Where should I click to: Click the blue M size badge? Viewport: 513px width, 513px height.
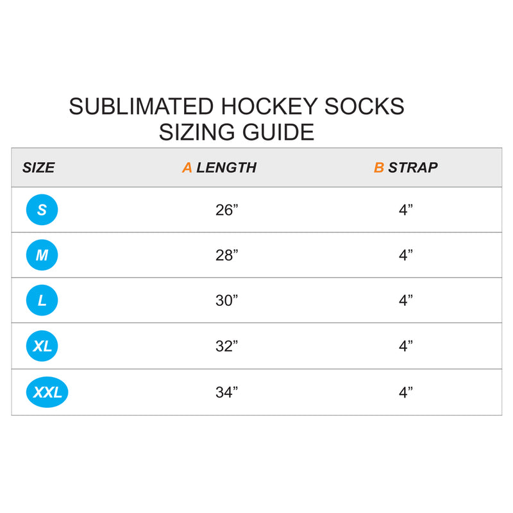(x=42, y=255)
